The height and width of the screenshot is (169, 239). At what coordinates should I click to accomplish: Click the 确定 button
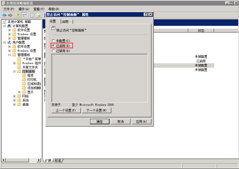point(100,121)
